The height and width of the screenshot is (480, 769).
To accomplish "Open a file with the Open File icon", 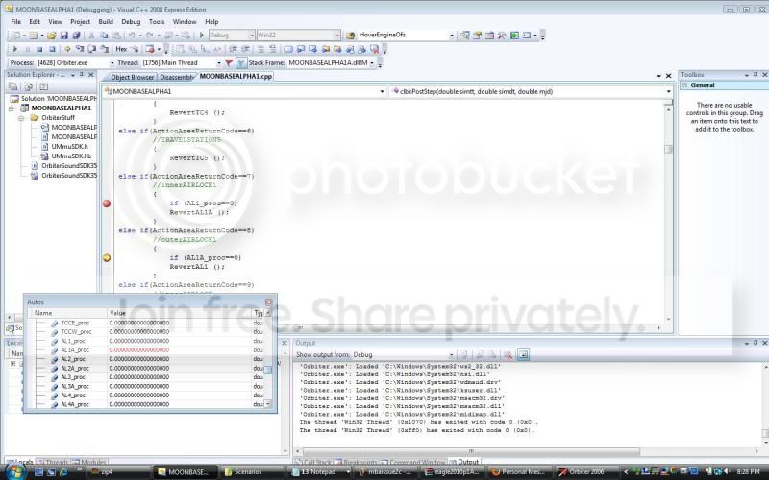I will (x=51, y=36).
